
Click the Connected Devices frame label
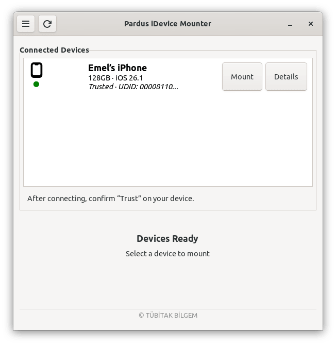[54, 50]
